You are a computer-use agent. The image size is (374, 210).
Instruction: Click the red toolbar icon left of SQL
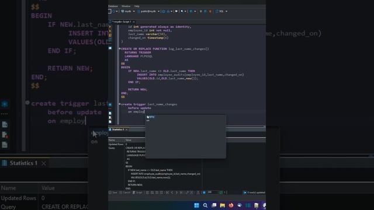point(210,11)
